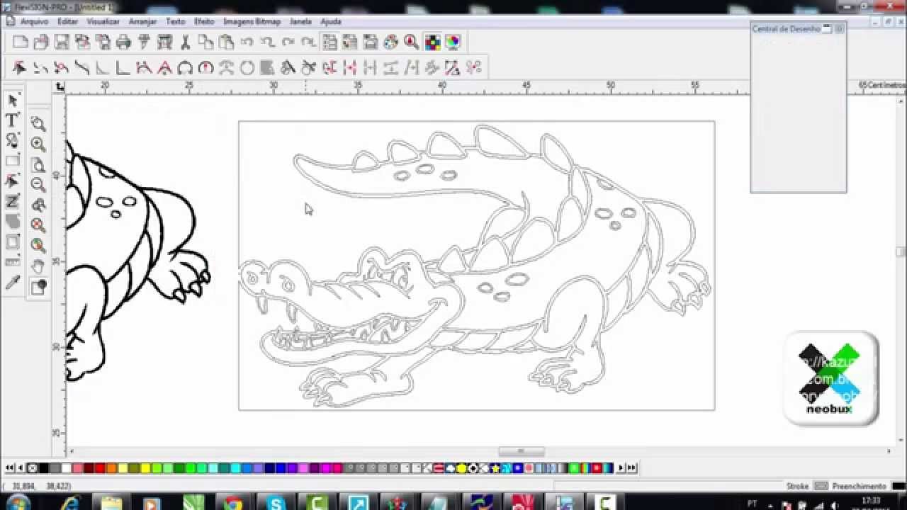This screenshot has width=907, height=510.
Task: Click the Save toolbar icon
Action: tap(62, 42)
